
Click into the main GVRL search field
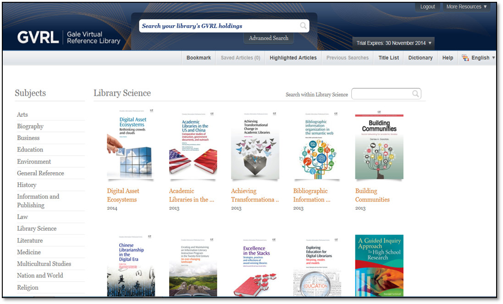(x=224, y=26)
